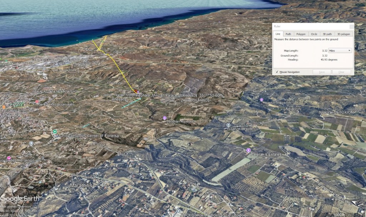Click the General Hospital Venizeleio red icon
Image resolution: width=366 pixels, height=217 pixels.
(37, 102)
